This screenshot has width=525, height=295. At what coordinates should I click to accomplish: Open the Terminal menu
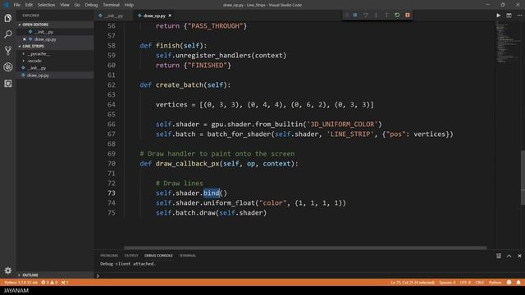112,5
